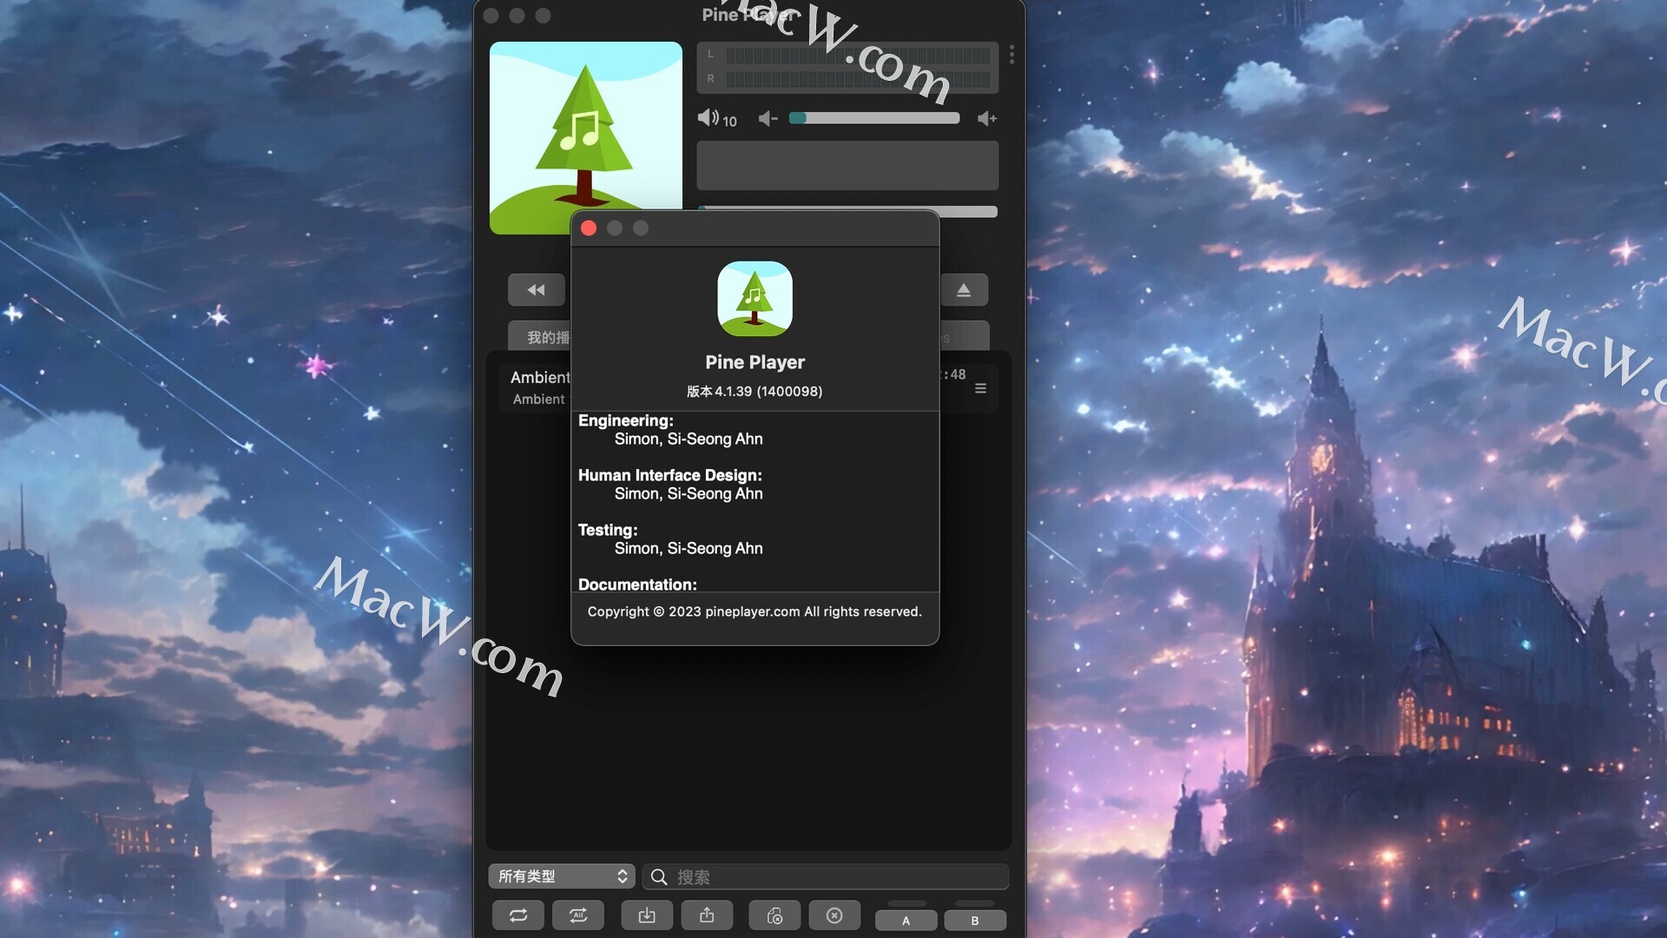Click the Pine Player title in About dialog

754,362
